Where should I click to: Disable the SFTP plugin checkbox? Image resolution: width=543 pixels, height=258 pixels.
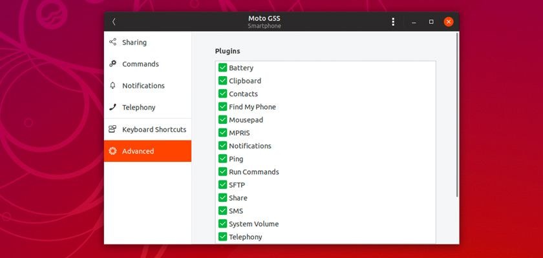[x=222, y=184]
